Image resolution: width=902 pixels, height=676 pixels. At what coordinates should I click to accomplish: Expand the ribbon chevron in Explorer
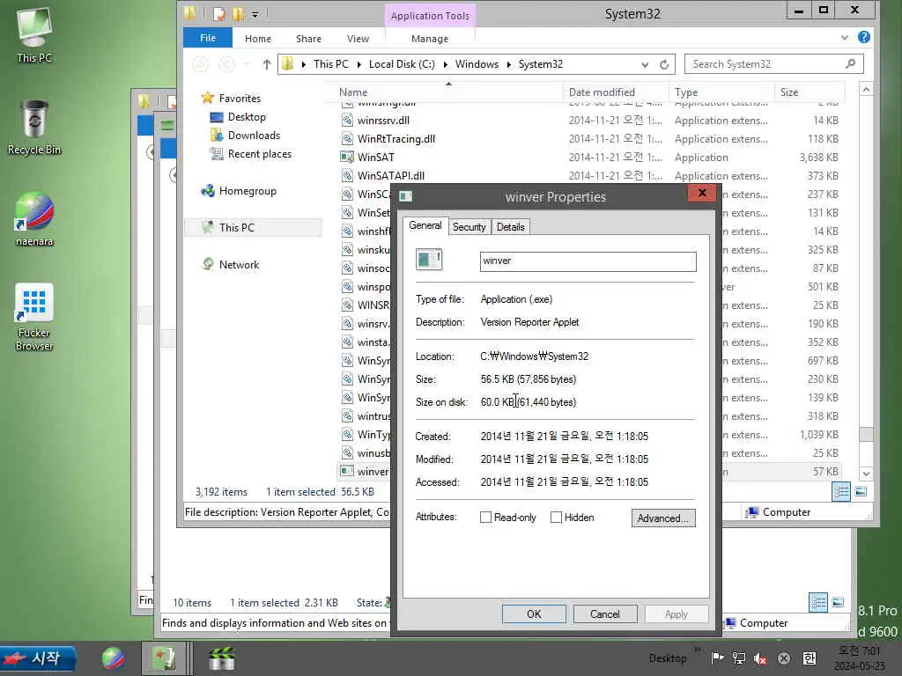844,38
